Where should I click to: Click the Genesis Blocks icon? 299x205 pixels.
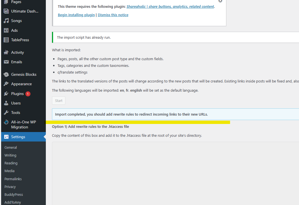click(x=6, y=74)
